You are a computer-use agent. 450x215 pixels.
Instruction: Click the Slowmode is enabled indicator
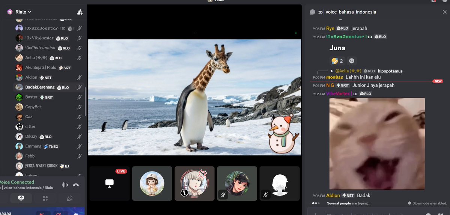(427, 203)
